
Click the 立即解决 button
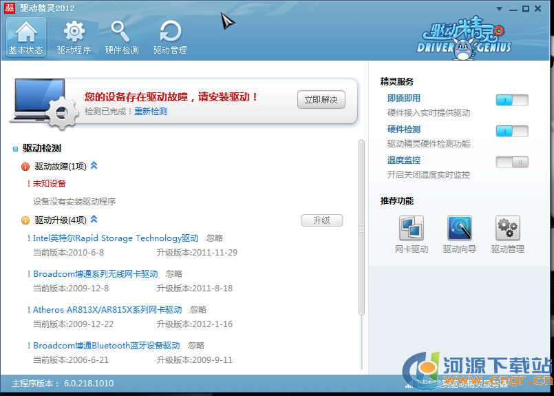321,100
